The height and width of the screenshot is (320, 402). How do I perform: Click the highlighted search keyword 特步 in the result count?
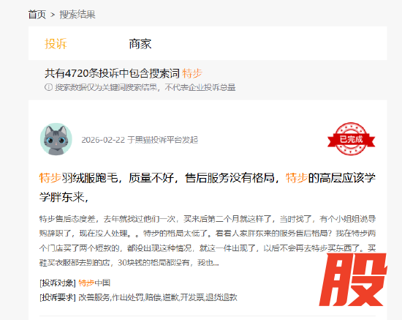pyautogui.click(x=192, y=73)
